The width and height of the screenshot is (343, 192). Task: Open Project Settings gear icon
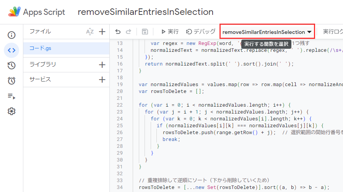(x=11, y=111)
